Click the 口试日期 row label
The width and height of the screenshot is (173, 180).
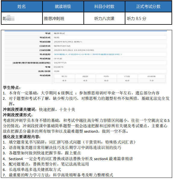(45, 50)
